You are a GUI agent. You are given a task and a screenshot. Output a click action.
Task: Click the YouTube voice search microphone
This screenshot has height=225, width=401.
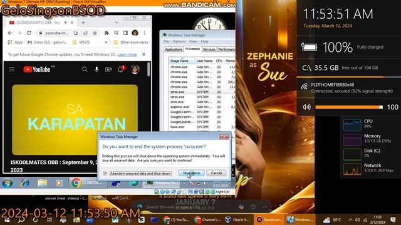[96, 69]
